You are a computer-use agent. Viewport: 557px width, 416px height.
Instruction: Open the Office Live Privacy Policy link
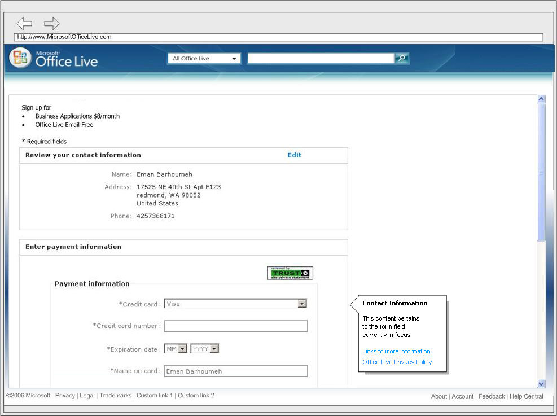[x=397, y=362]
